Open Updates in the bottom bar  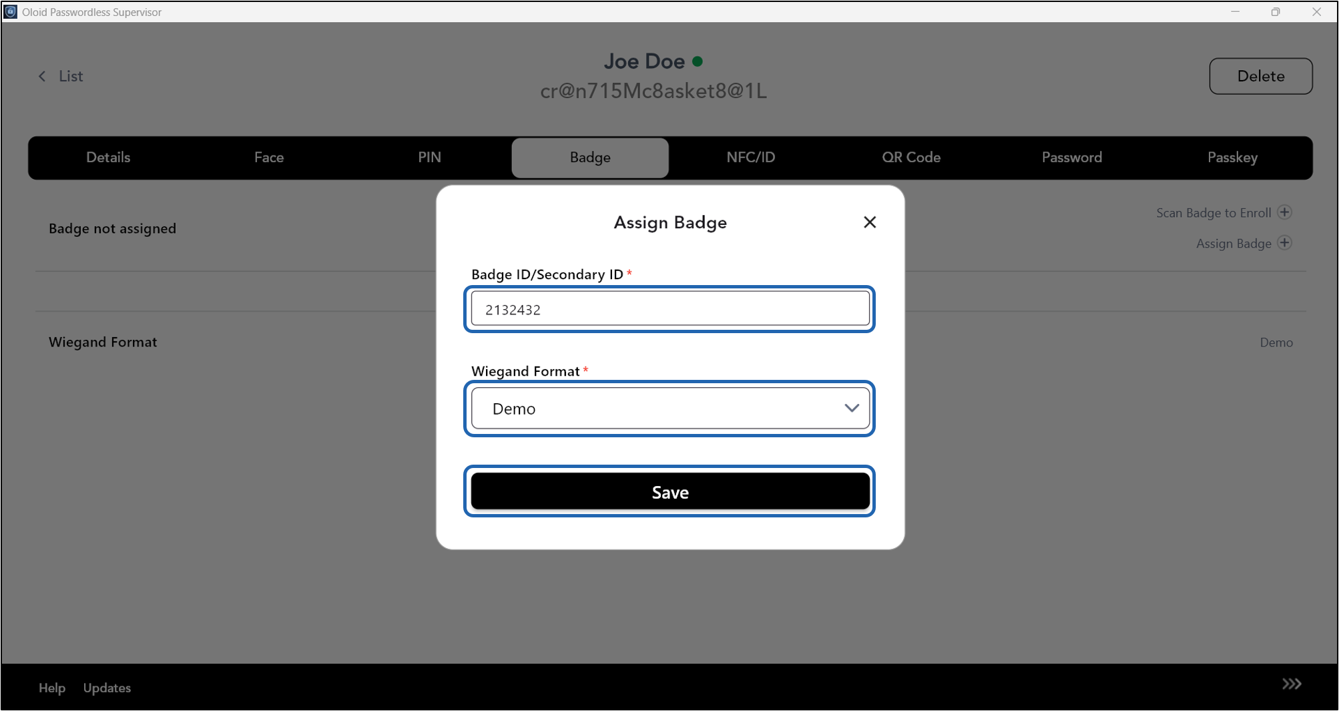click(107, 688)
